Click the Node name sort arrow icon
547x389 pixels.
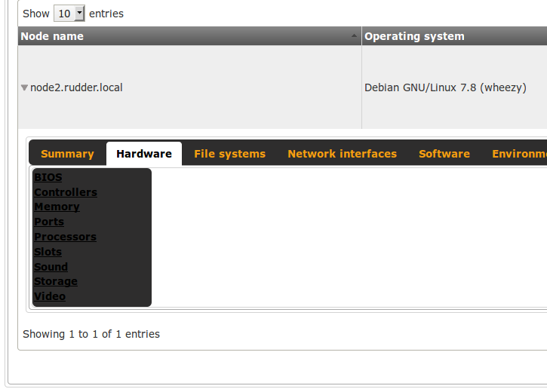(354, 35)
